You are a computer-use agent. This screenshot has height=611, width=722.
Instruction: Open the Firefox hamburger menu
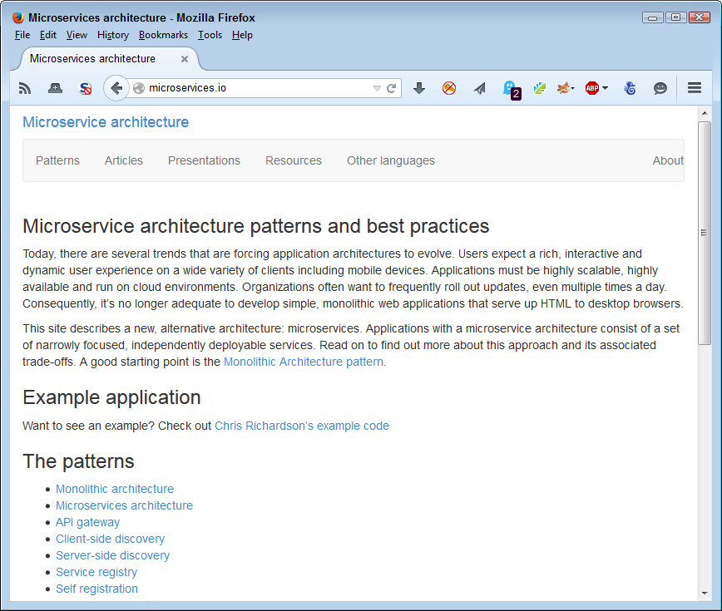[x=694, y=87]
